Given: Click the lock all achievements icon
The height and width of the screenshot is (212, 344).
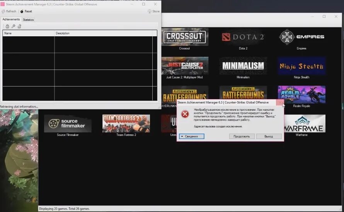Looking at the screenshot, I should (7, 26).
